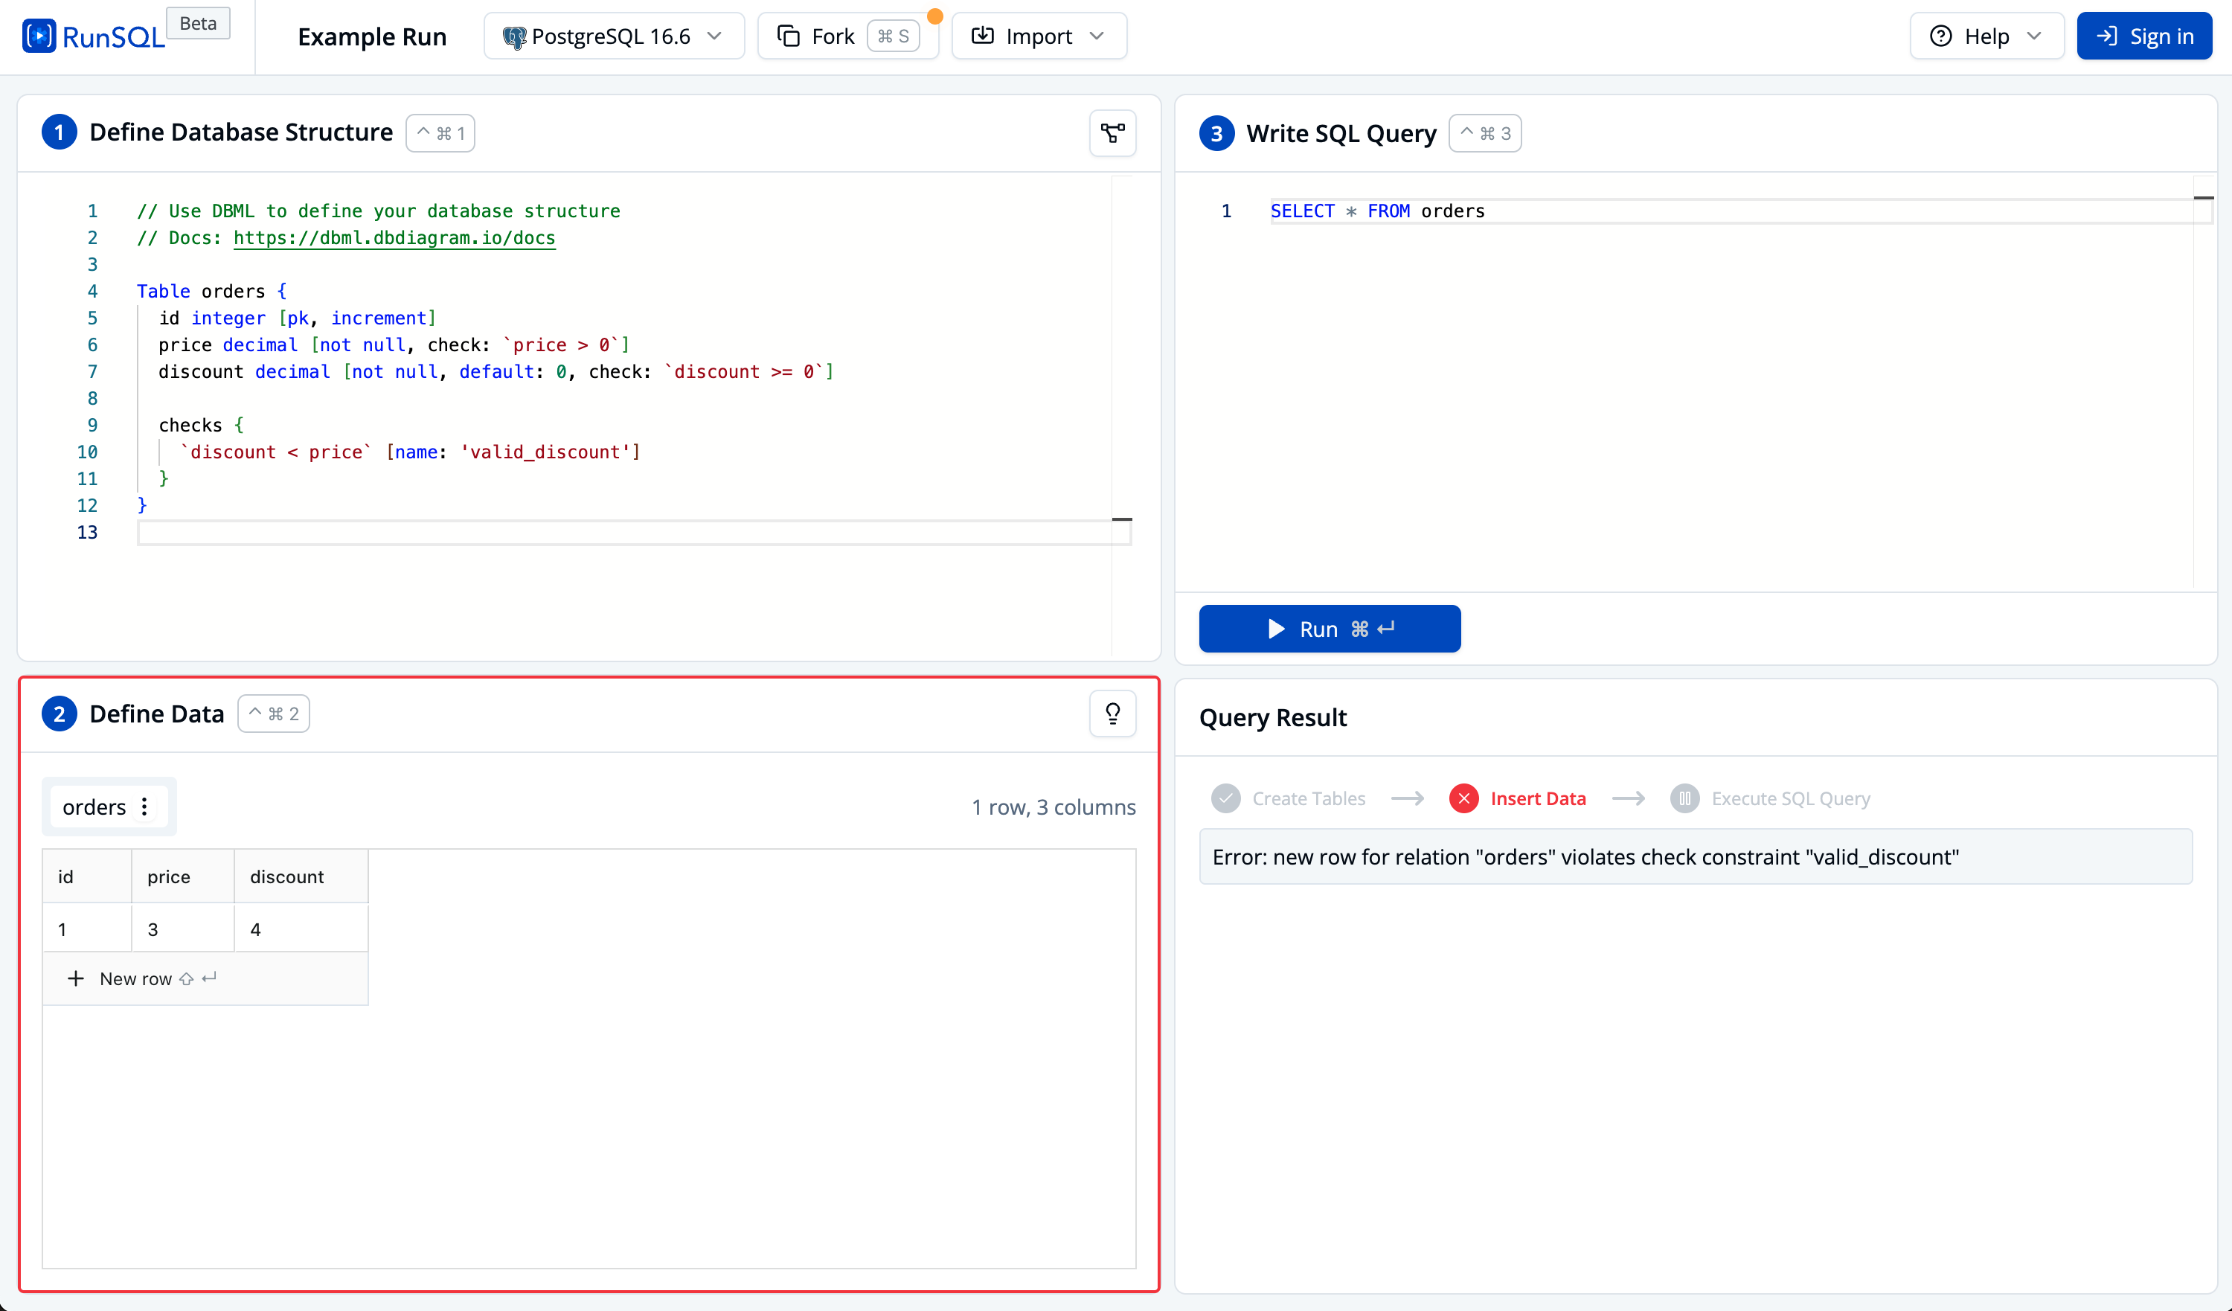Click the Run query button
This screenshot has height=1311, width=2232.
1329,629
